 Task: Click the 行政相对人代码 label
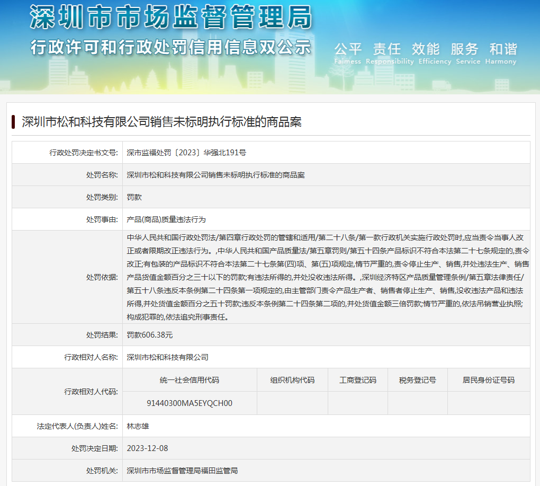tap(91, 392)
